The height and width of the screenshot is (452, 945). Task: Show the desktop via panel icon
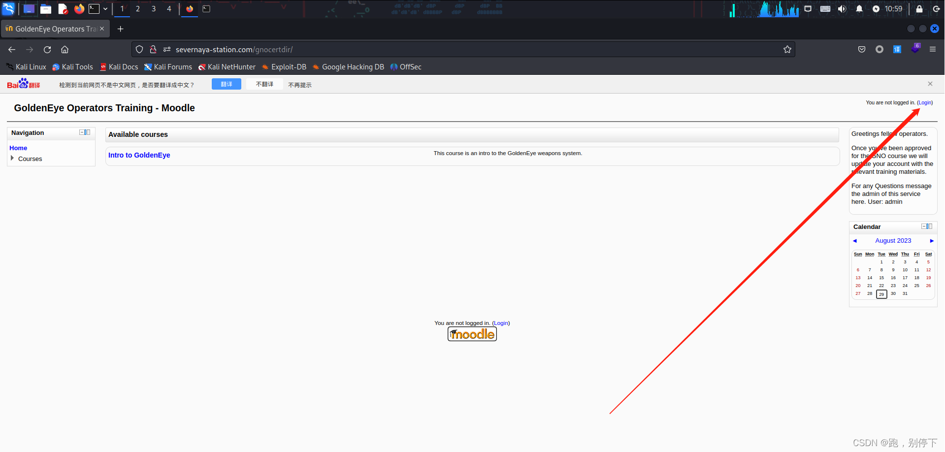[29, 9]
